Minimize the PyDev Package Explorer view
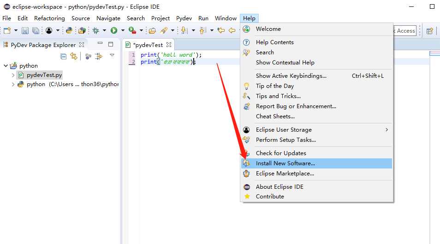 100,43
